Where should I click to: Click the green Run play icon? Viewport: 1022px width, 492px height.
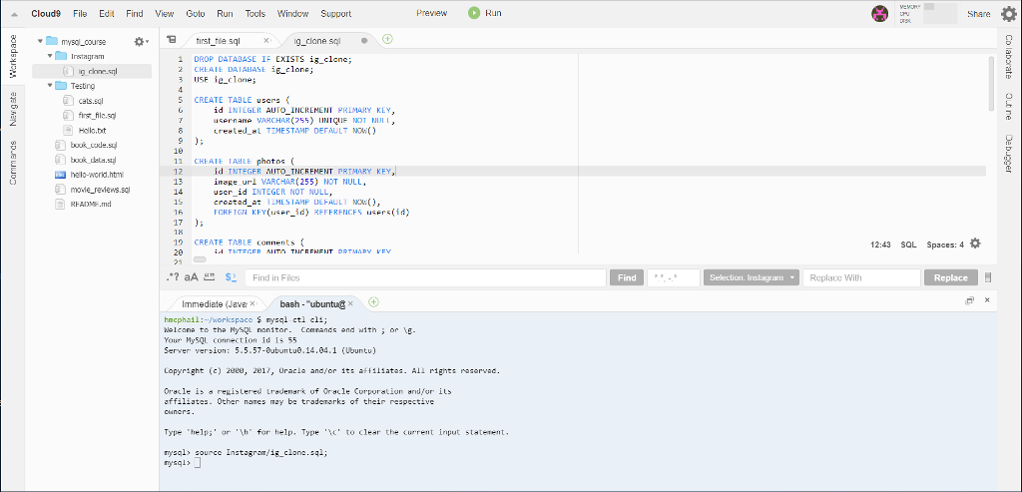473,13
